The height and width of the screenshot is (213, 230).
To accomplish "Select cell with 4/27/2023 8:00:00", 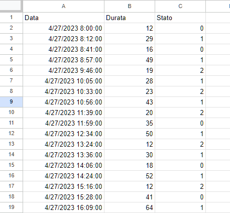I will [x=63, y=28].
